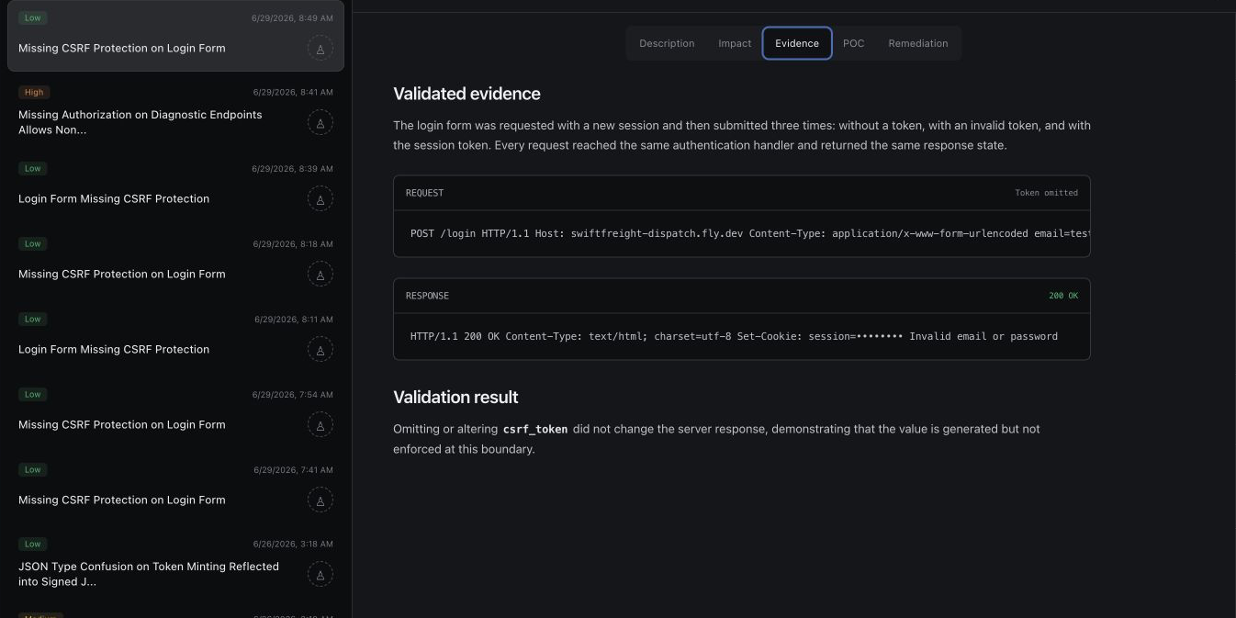This screenshot has height=618, width=1236.
Task: Click assignee icon on JSON Type Confusion finding
Action: (x=320, y=574)
